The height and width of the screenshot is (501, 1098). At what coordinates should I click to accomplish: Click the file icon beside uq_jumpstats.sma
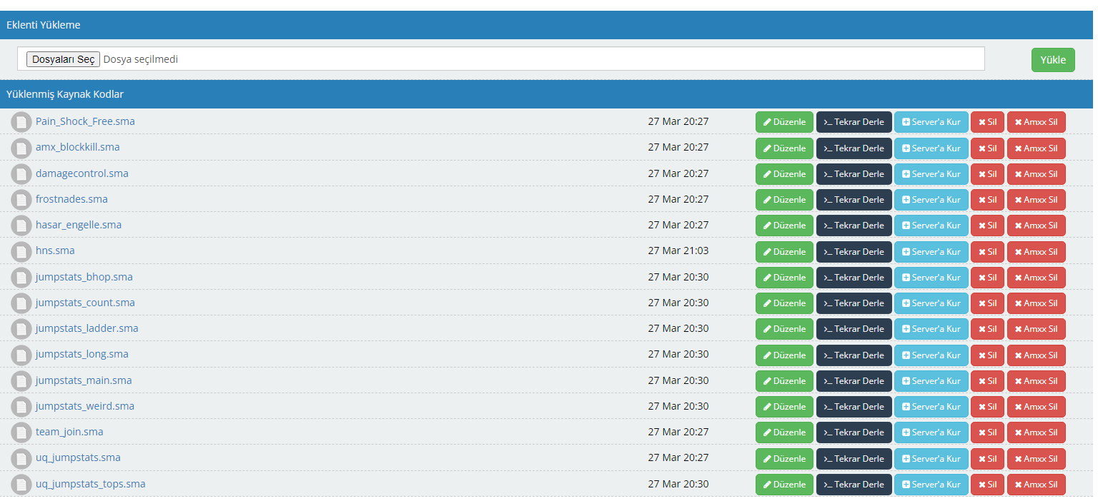(21, 458)
